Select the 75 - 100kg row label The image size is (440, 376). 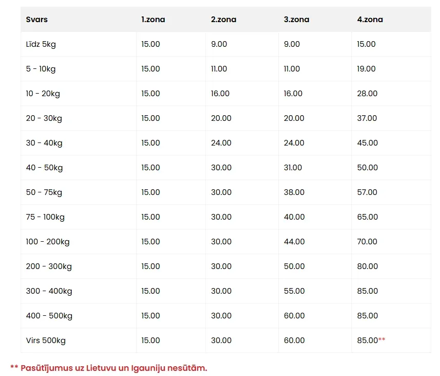click(x=45, y=217)
